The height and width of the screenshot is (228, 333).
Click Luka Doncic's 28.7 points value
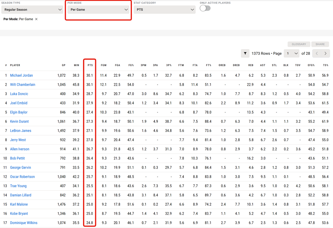click(x=90, y=94)
